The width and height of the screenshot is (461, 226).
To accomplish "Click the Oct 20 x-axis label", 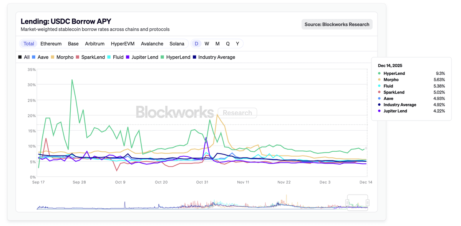I will [161, 182].
